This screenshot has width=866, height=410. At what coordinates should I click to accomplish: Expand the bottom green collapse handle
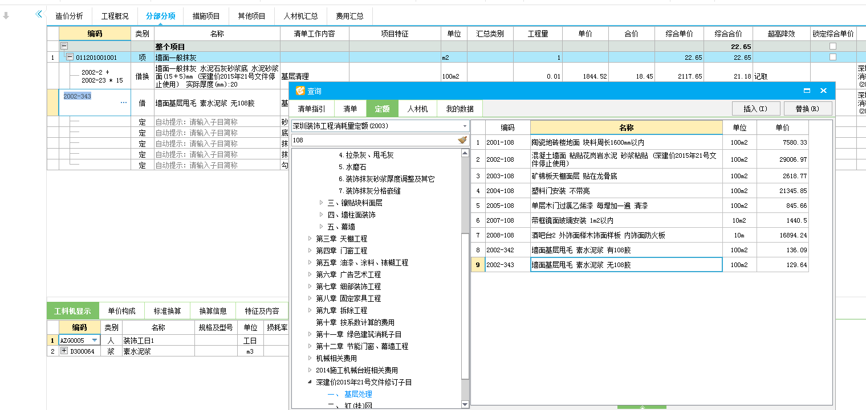pyautogui.click(x=642, y=408)
